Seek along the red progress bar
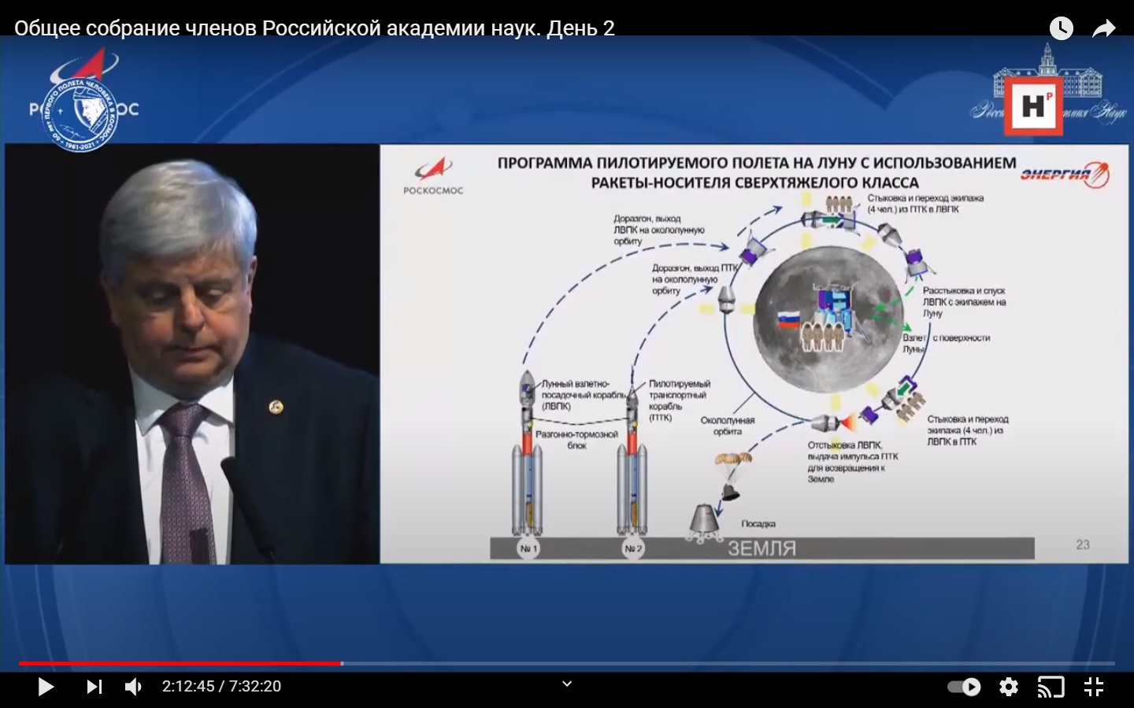This screenshot has height=708, width=1134. click(x=567, y=663)
